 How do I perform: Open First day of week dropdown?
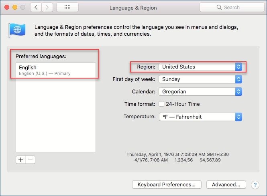[x=200, y=79]
